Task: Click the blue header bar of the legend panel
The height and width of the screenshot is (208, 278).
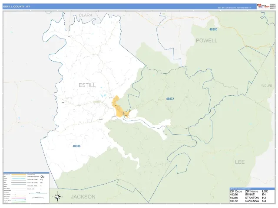Action: 26,173
